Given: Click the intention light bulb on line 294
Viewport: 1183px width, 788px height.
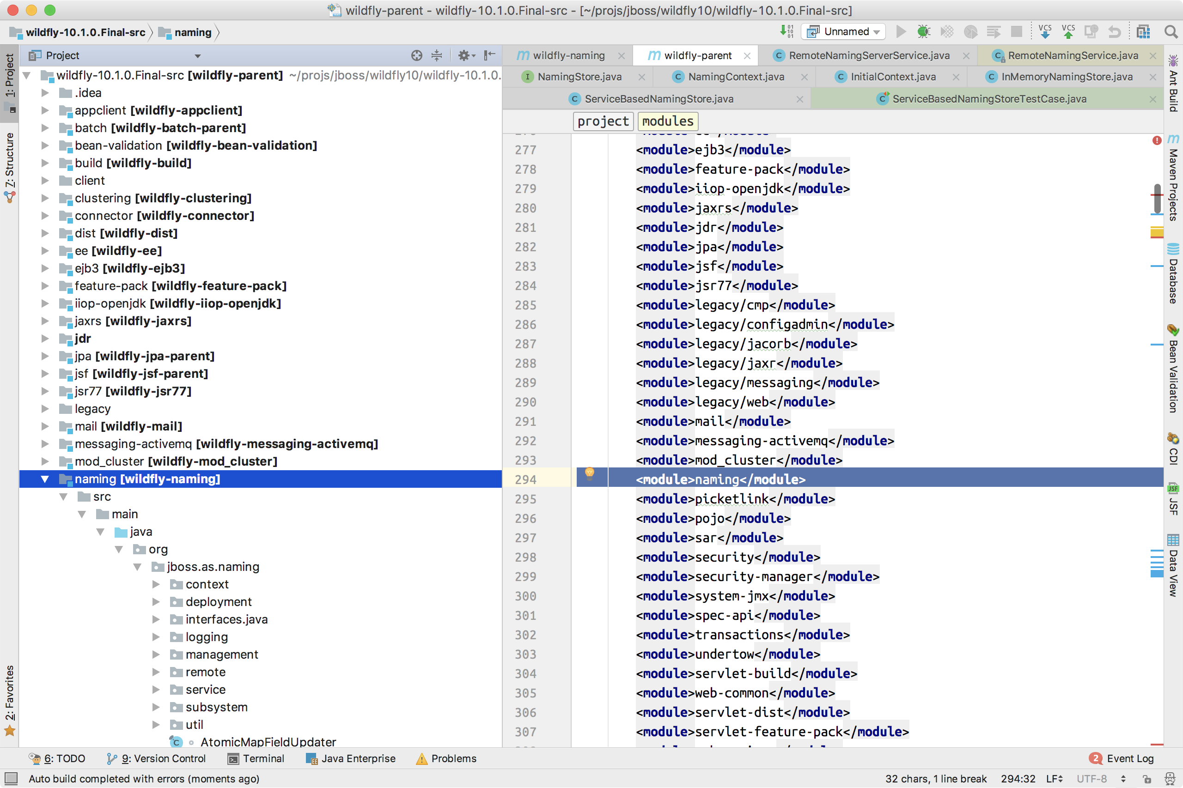Looking at the screenshot, I should coord(589,473).
